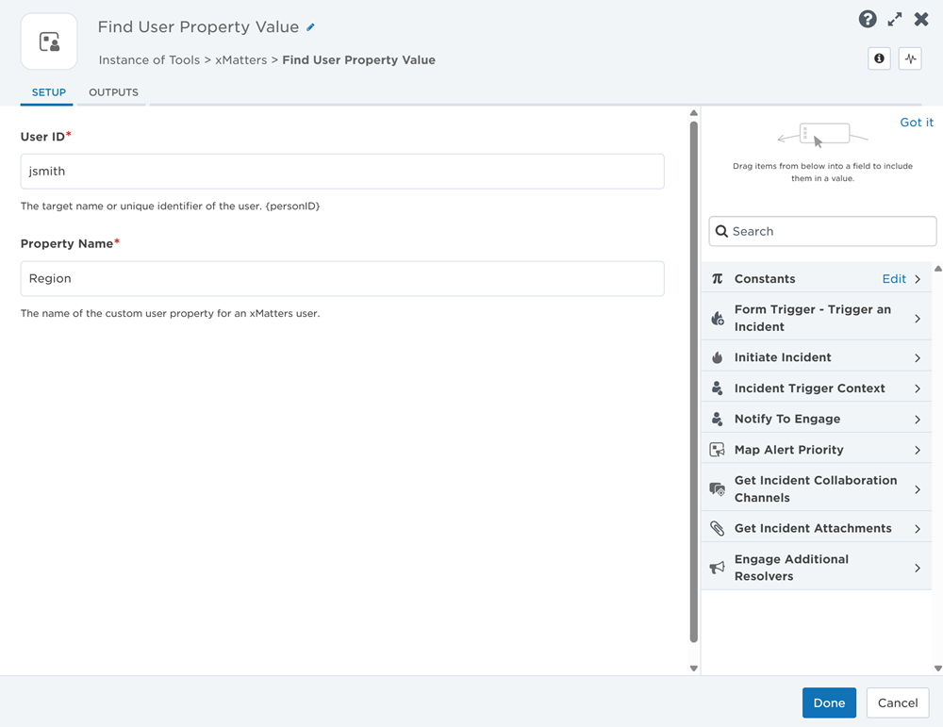Click the Find User Property Value step icon
This screenshot has width=943, height=727.
tap(49, 41)
